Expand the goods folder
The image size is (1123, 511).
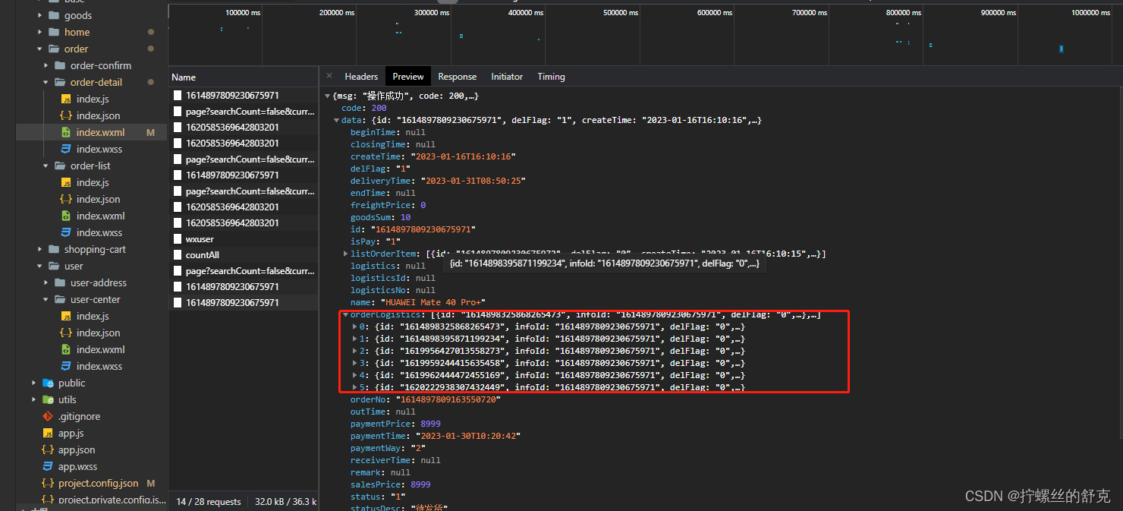pyautogui.click(x=40, y=15)
